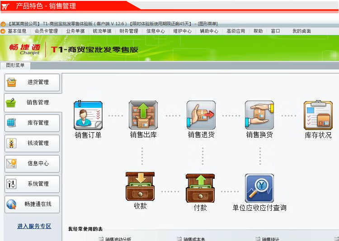
Task: Click the 销售退货 label text
Action: 201,135
